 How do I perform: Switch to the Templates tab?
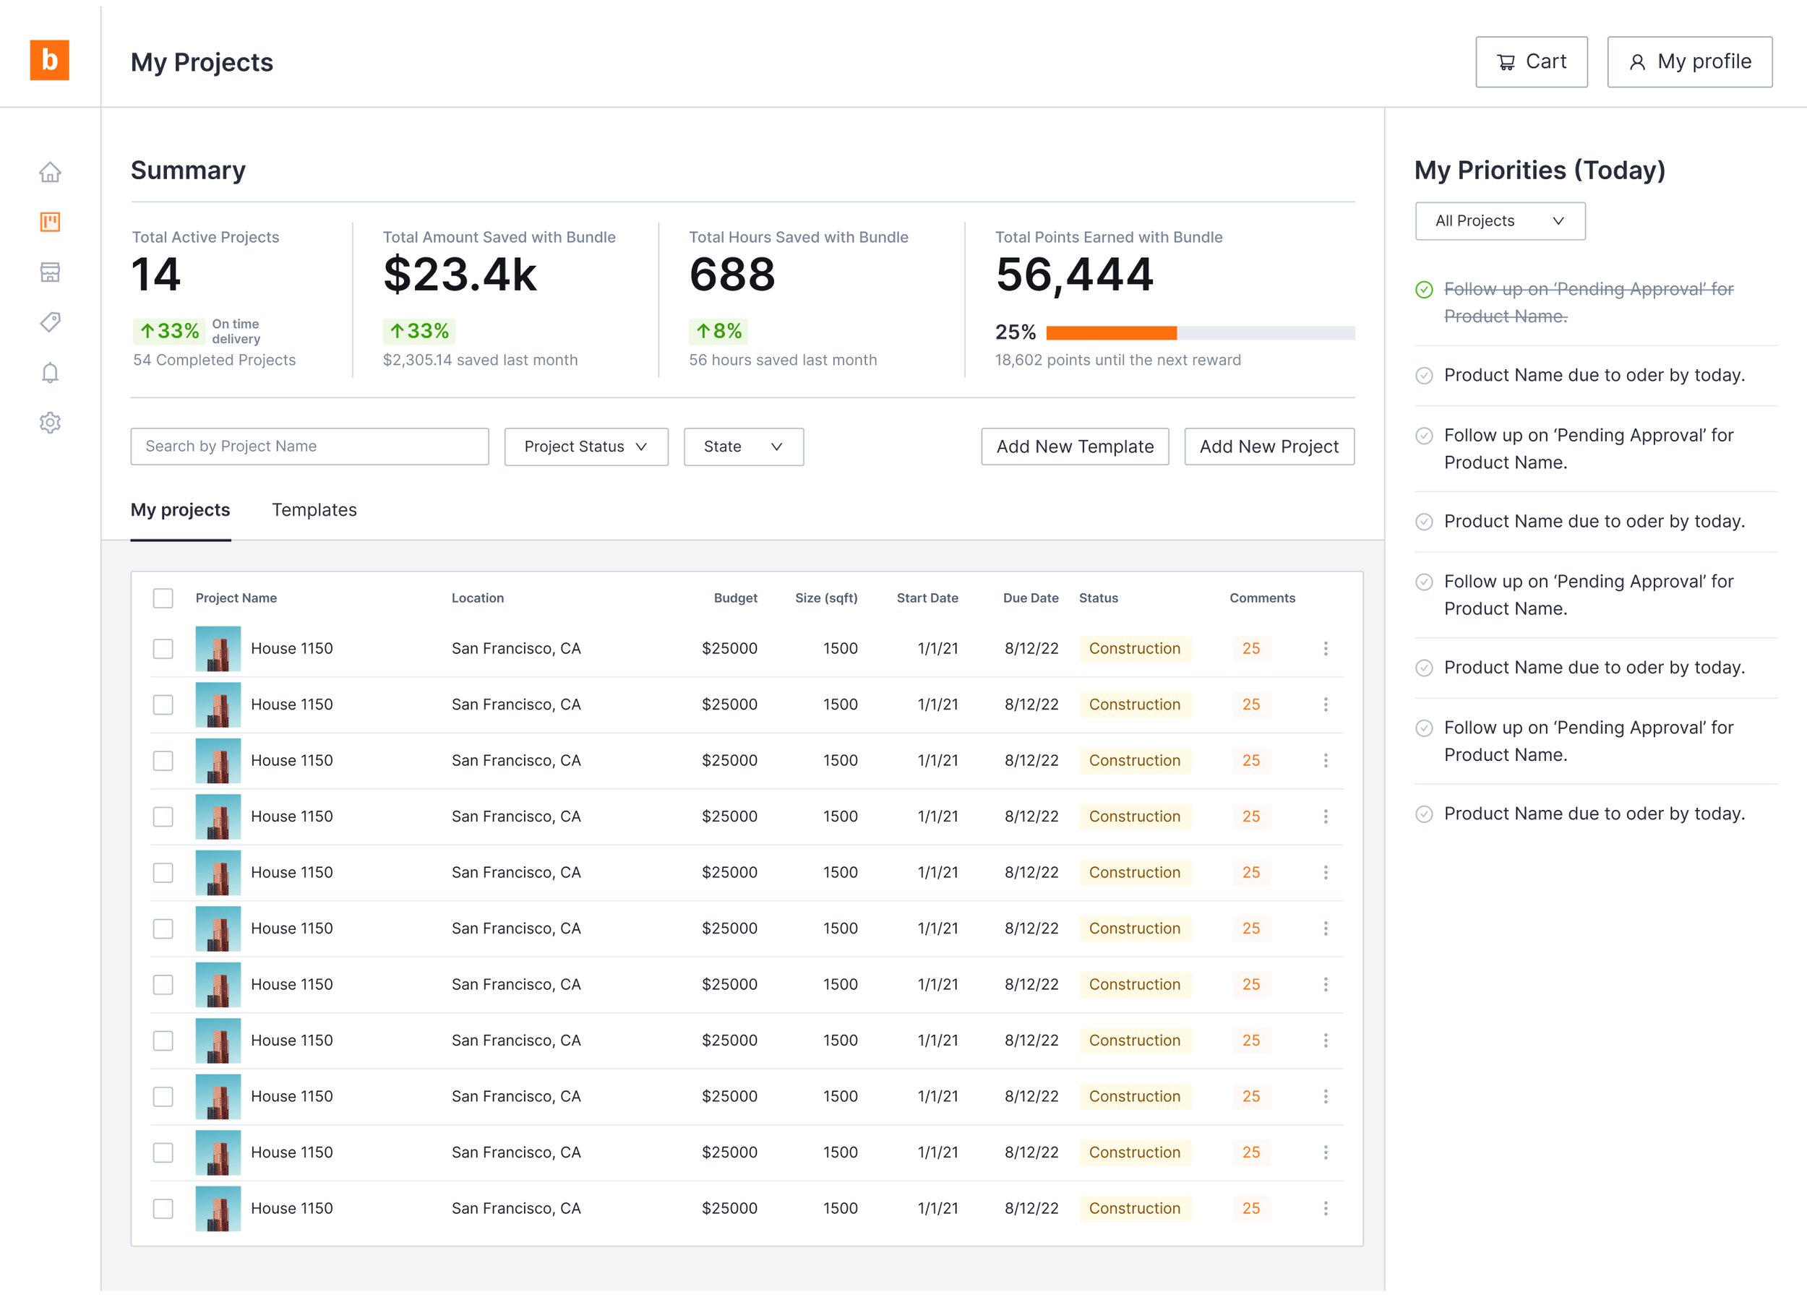coord(314,510)
